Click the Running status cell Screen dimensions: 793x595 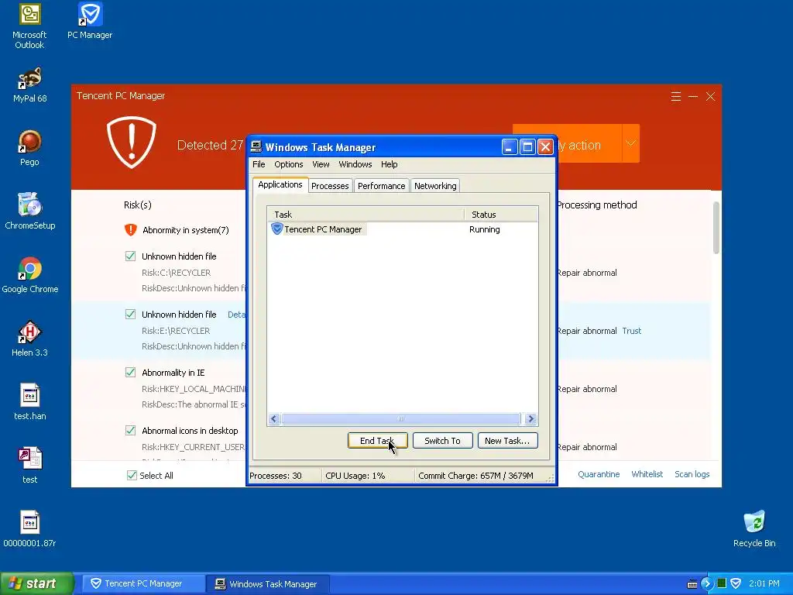[485, 229]
